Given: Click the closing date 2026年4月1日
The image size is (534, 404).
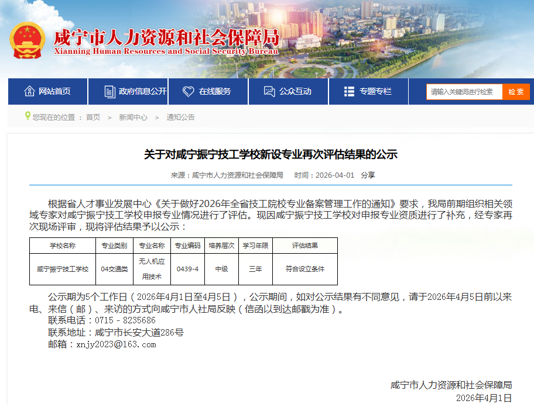Looking at the screenshot, I should pyautogui.click(x=484, y=398).
